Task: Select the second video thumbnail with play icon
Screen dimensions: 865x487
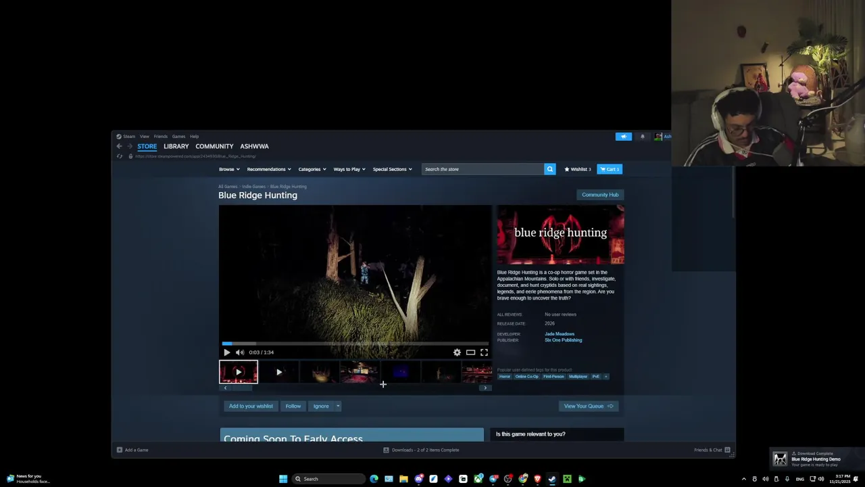Action: point(279,372)
